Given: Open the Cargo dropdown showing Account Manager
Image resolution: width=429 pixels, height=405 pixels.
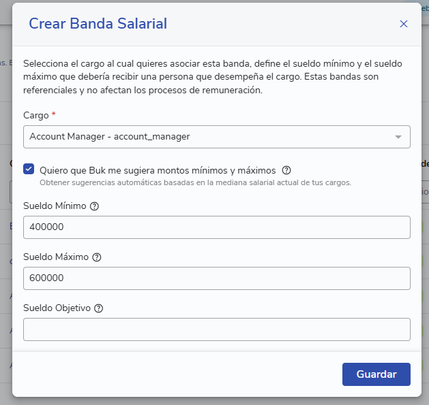Looking at the screenshot, I should (217, 137).
